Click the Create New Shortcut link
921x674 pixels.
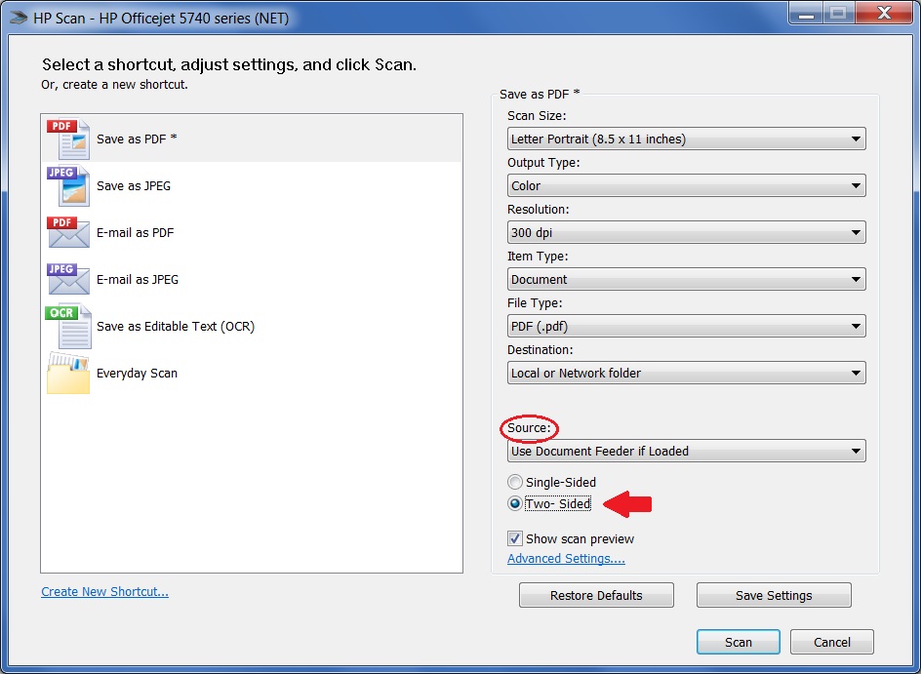(x=104, y=591)
